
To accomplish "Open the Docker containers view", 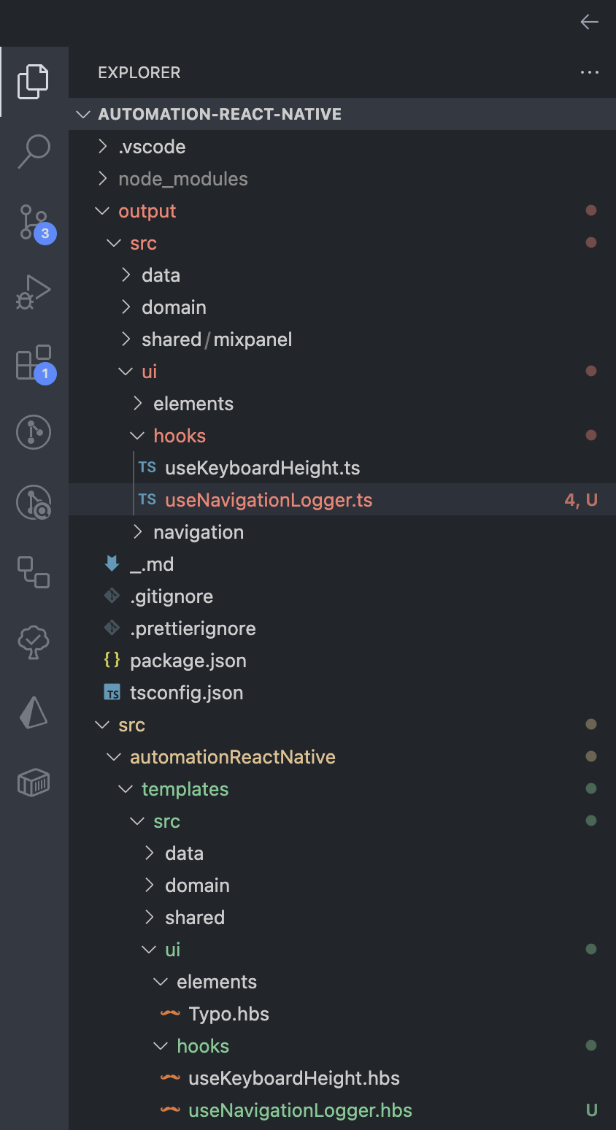I will point(34,783).
